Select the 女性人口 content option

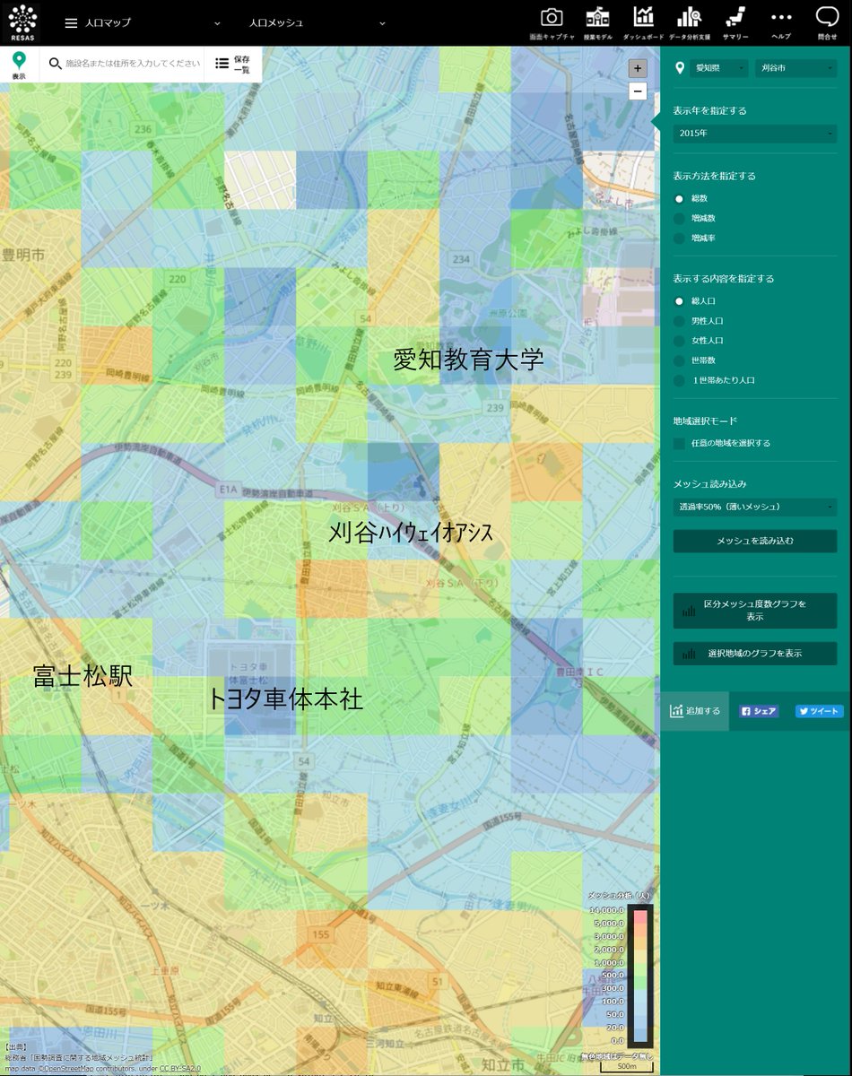tap(679, 341)
